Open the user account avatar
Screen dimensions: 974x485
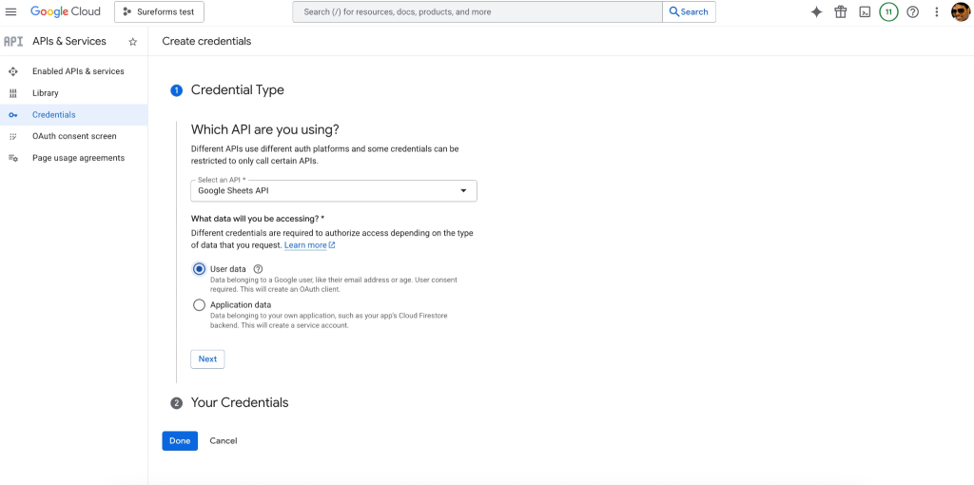961,11
